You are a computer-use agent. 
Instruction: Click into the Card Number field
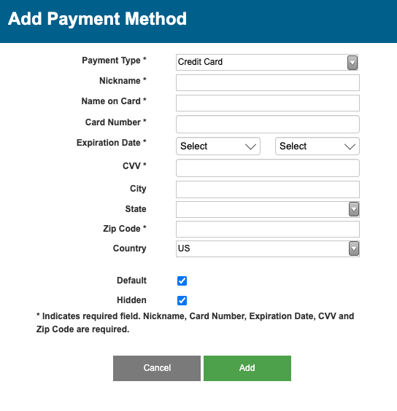pos(268,124)
